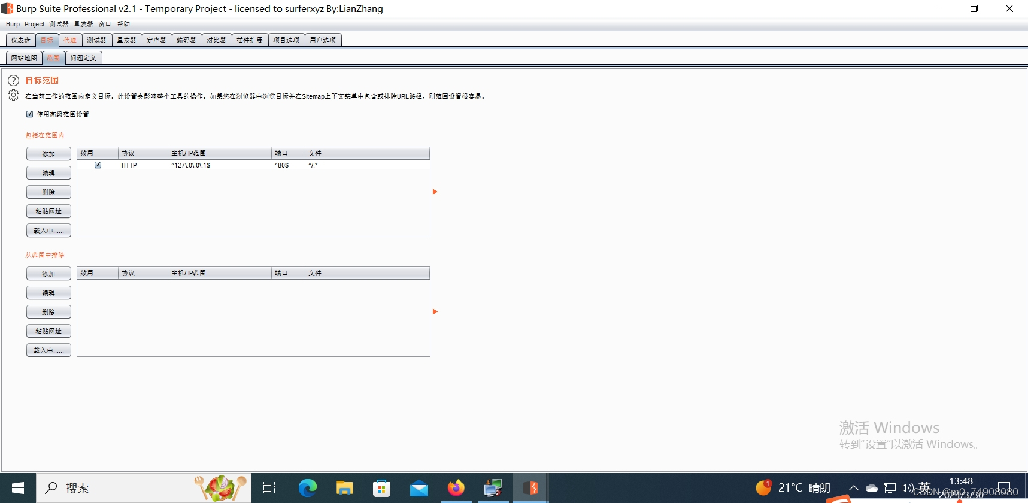Click the orange arrow beside the exclude-from-scope table
Viewport: 1028px width, 503px height.
[x=435, y=311]
